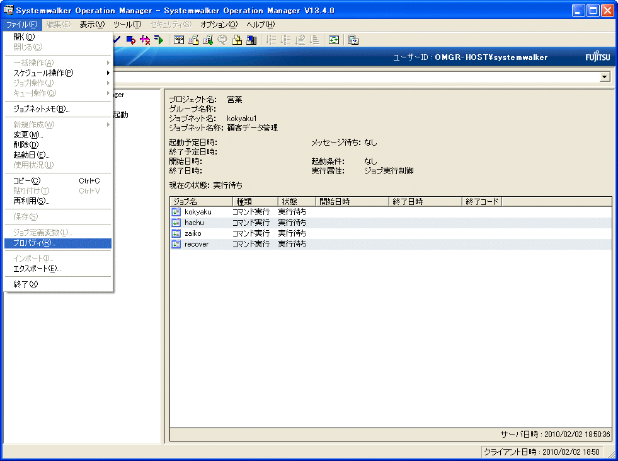
Task: Click the jobnet name kokyaku1
Action: pos(242,119)
